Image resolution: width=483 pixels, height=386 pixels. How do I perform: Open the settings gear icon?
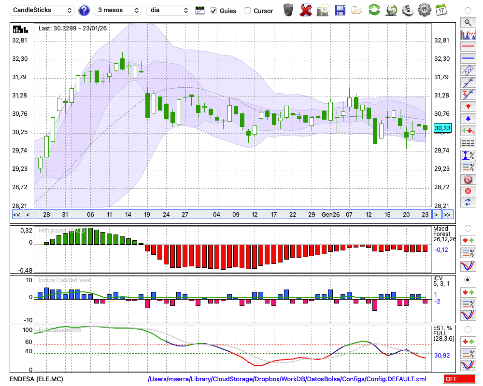424,10
